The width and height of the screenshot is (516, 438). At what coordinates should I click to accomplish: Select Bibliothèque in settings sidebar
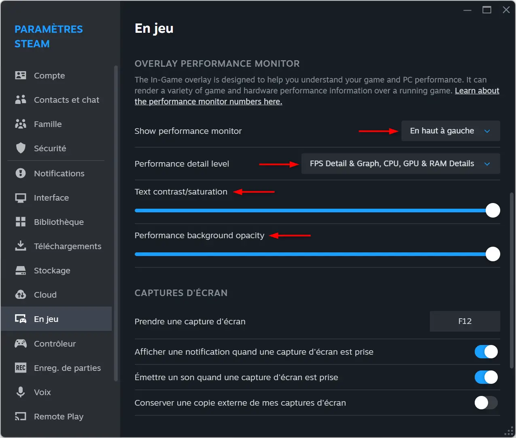coord(56,222)
